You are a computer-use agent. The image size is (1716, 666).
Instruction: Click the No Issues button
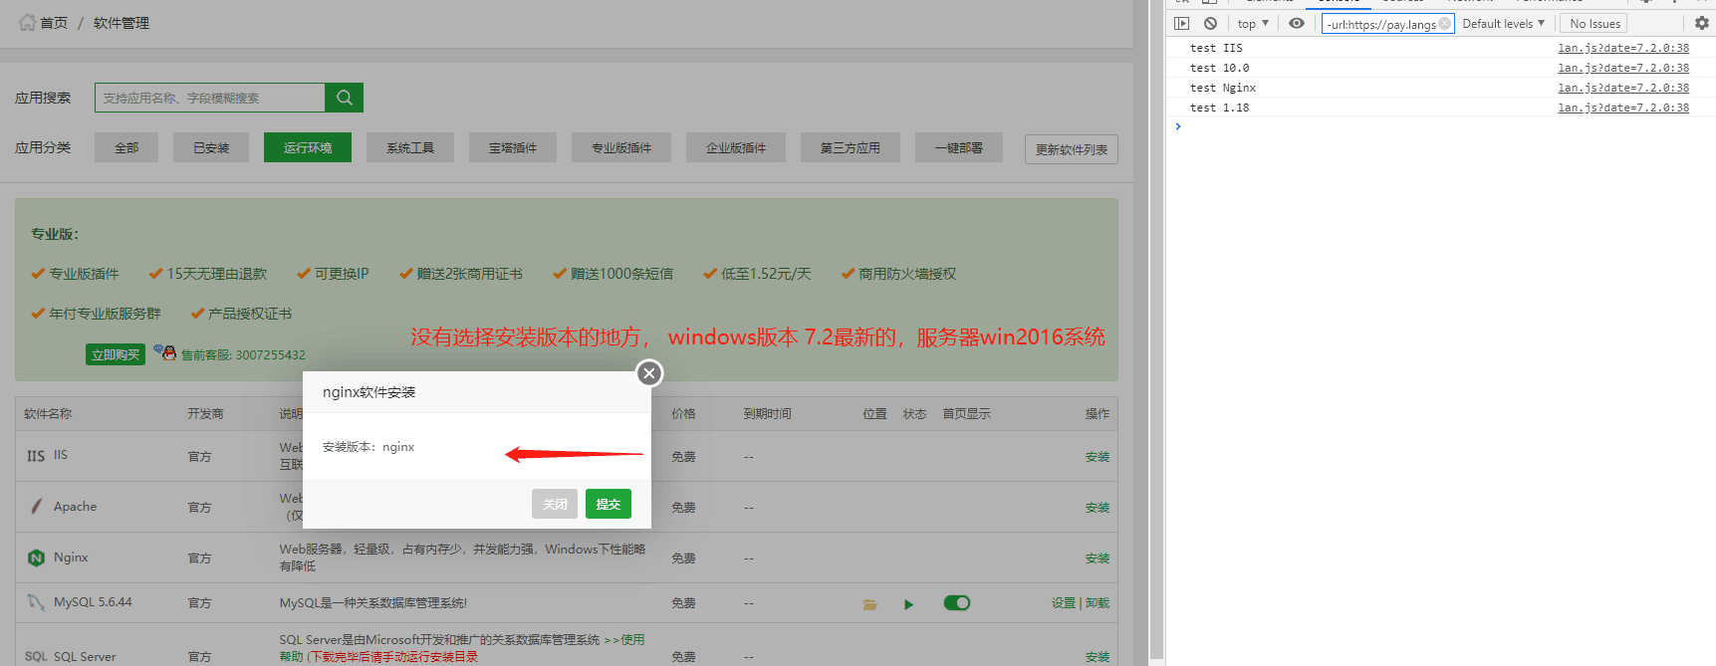click(1594, 23)
